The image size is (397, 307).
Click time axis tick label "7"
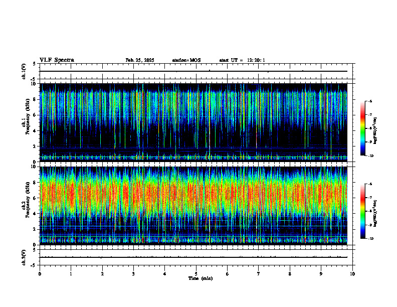(259, 274)
